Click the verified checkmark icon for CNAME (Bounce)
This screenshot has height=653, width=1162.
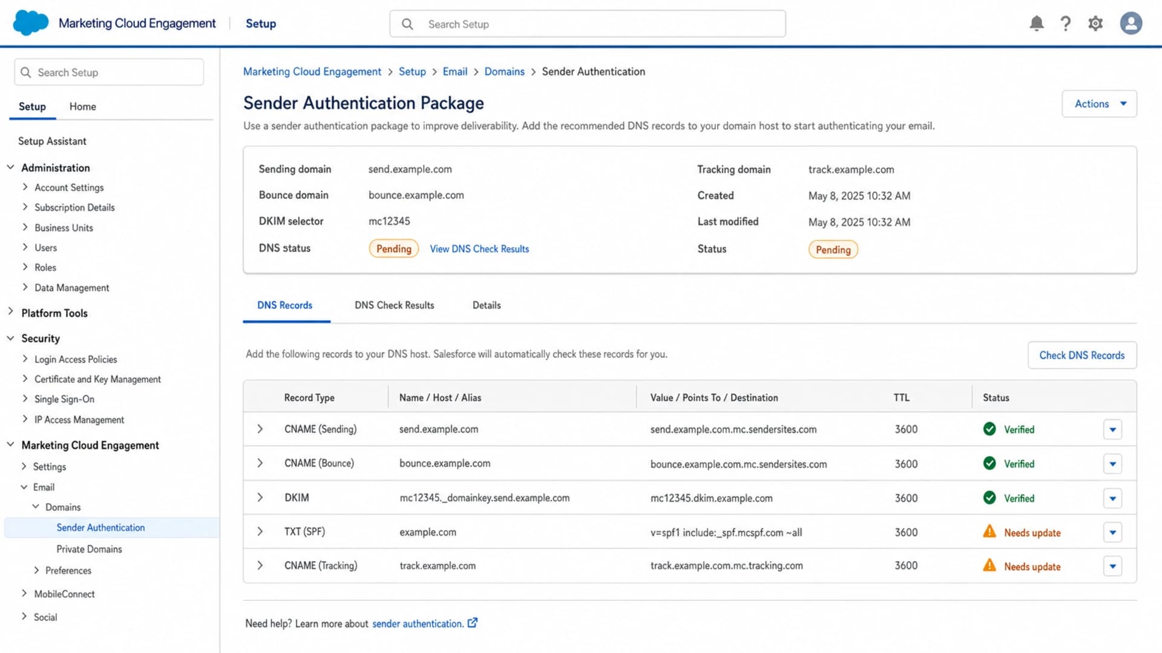click(x=990, y=464)
